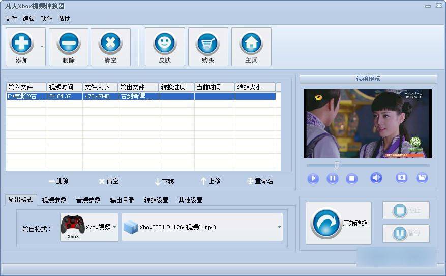
Task: Open the snapshot folder icon in preview
Action: pyautogui.click(x=422, y=178)
